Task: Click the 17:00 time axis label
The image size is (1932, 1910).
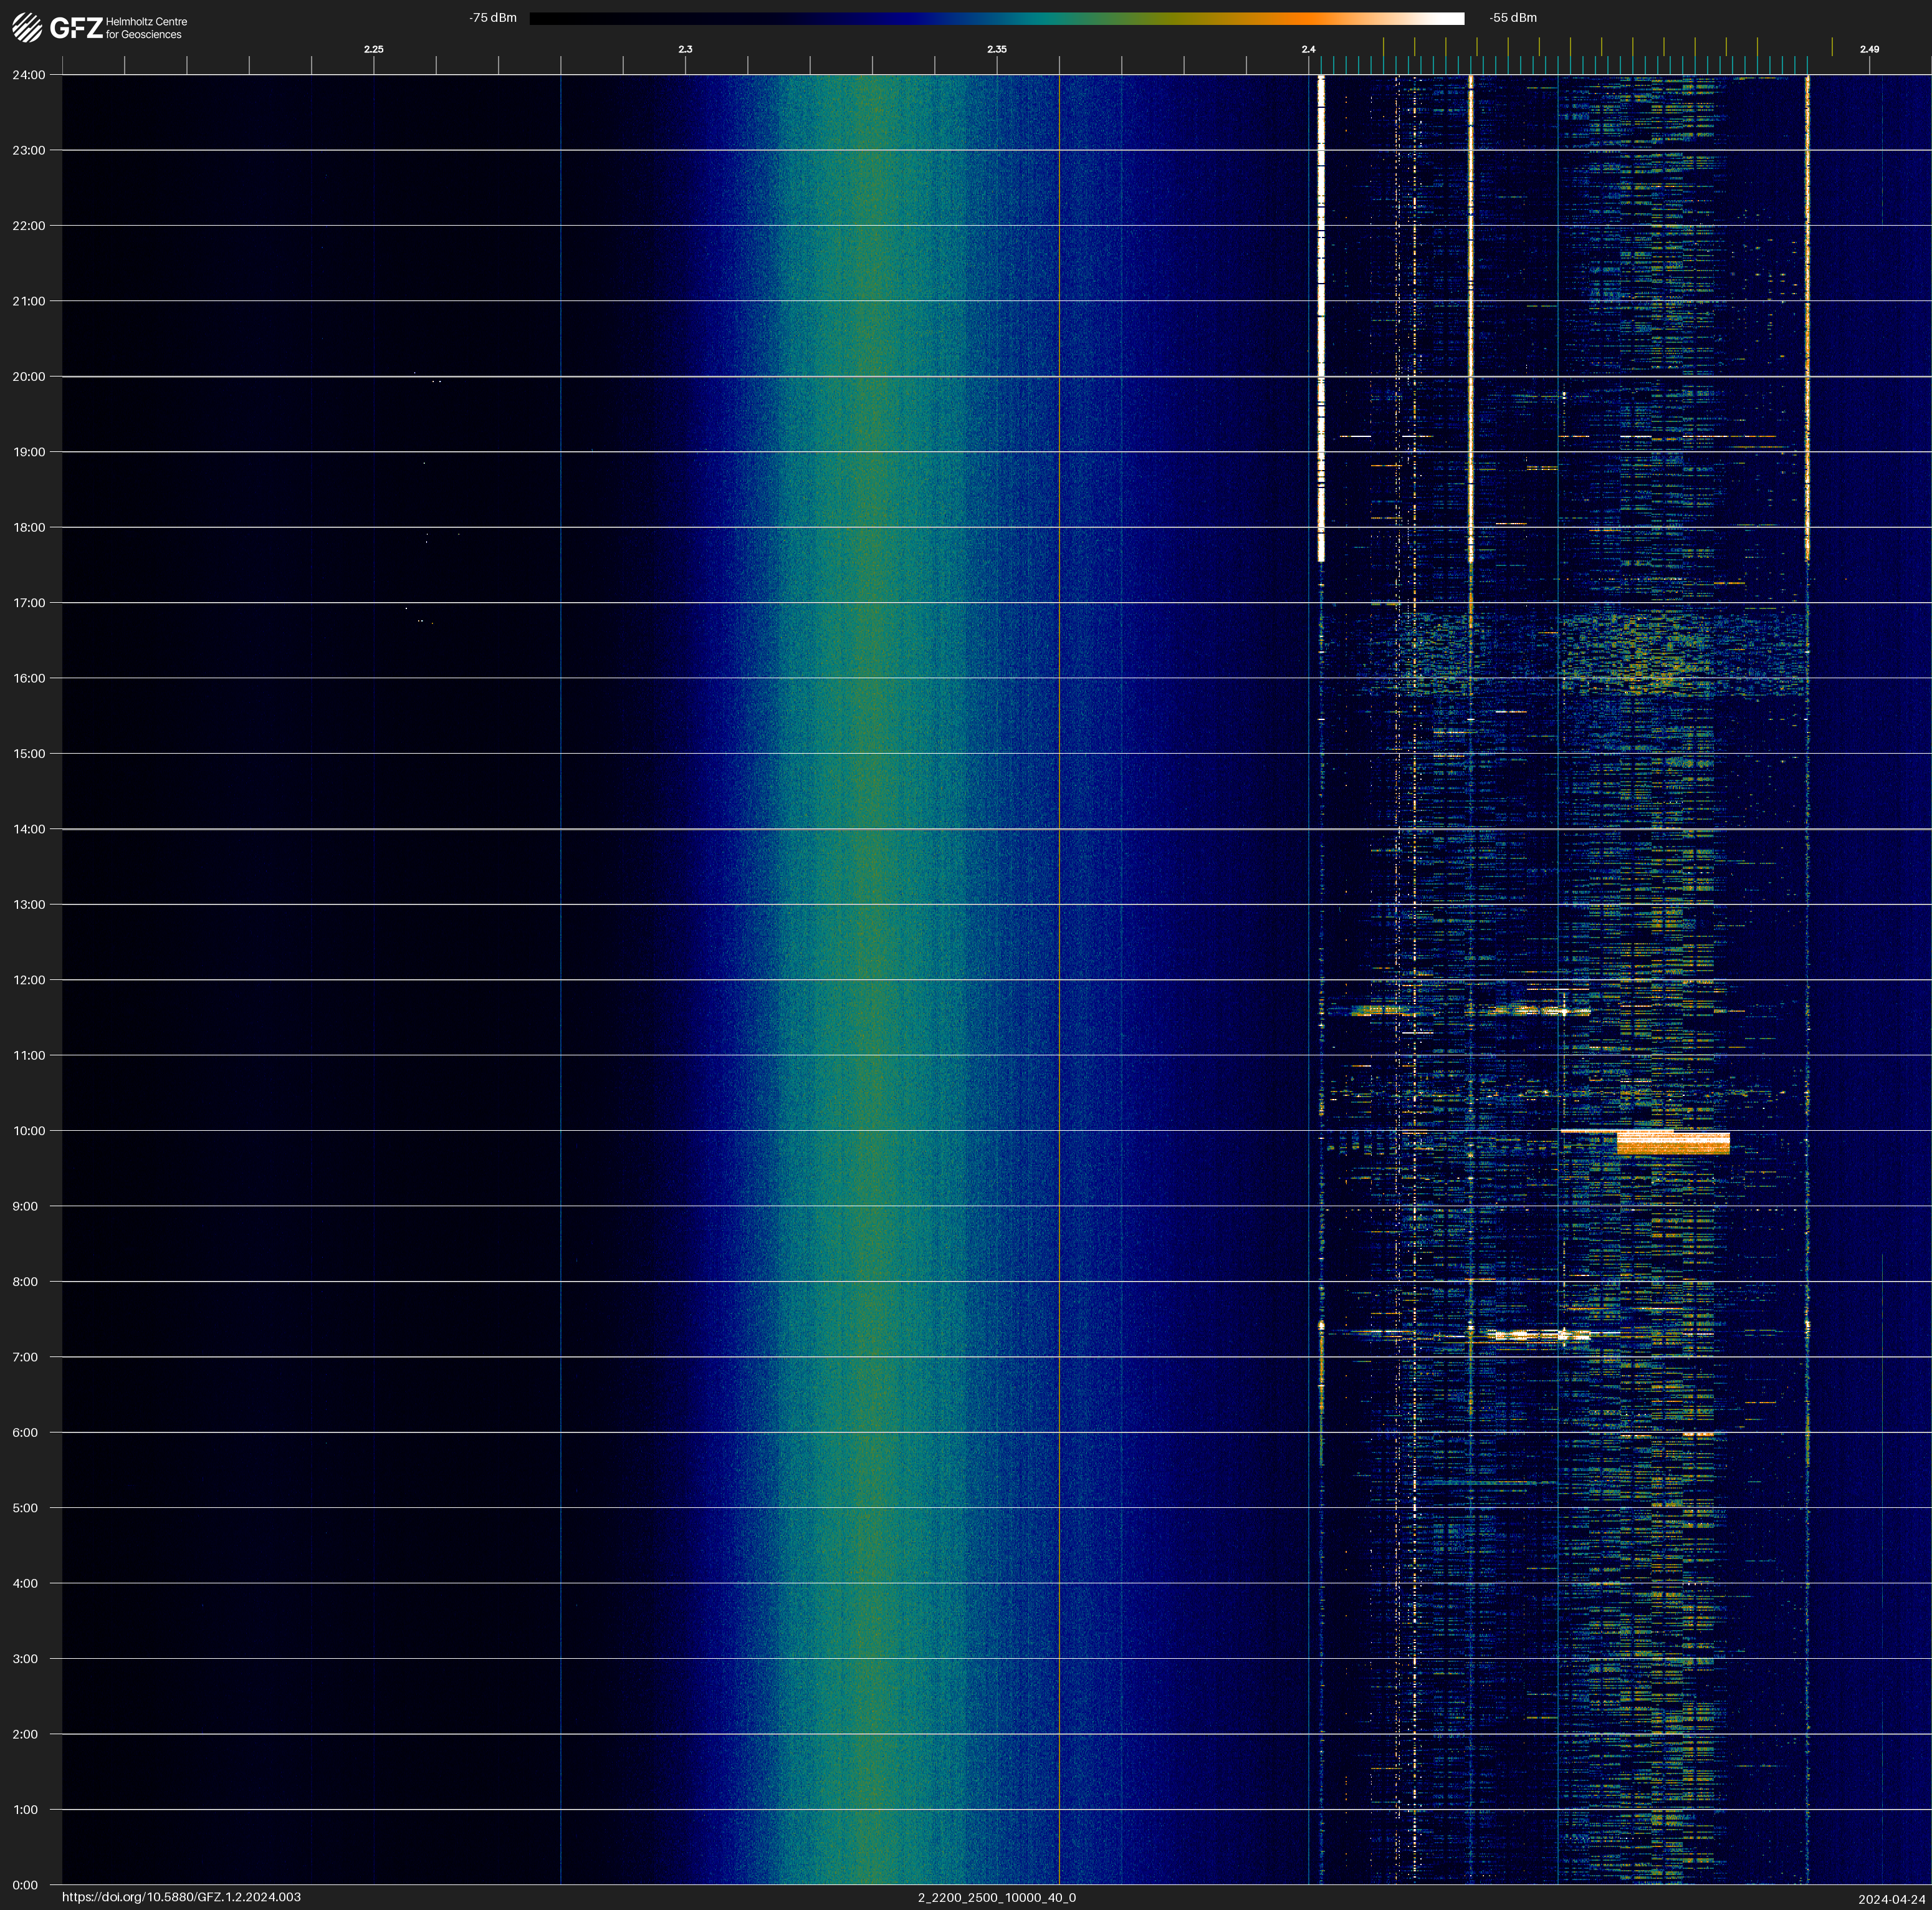Action: point(28,603)
